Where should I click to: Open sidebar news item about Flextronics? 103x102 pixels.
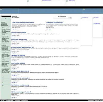[x=5, y=62]
